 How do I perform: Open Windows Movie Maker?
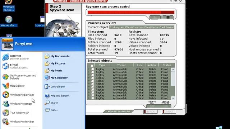click(x=18, y=121)
